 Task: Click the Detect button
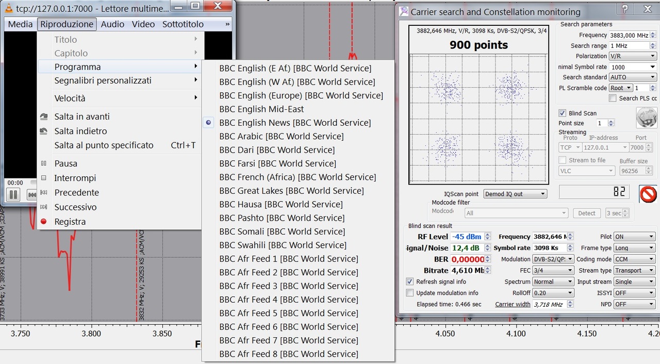pos(586,213)
